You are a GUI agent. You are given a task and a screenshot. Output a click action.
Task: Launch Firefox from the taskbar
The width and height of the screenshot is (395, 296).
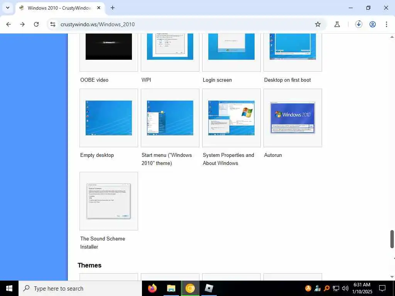[152, 288]
